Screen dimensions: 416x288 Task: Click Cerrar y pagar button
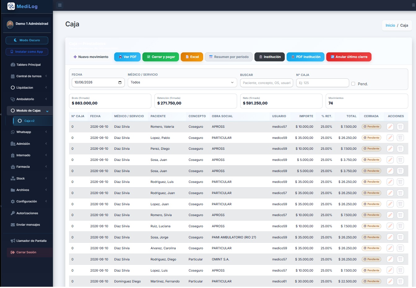point(161,57)
